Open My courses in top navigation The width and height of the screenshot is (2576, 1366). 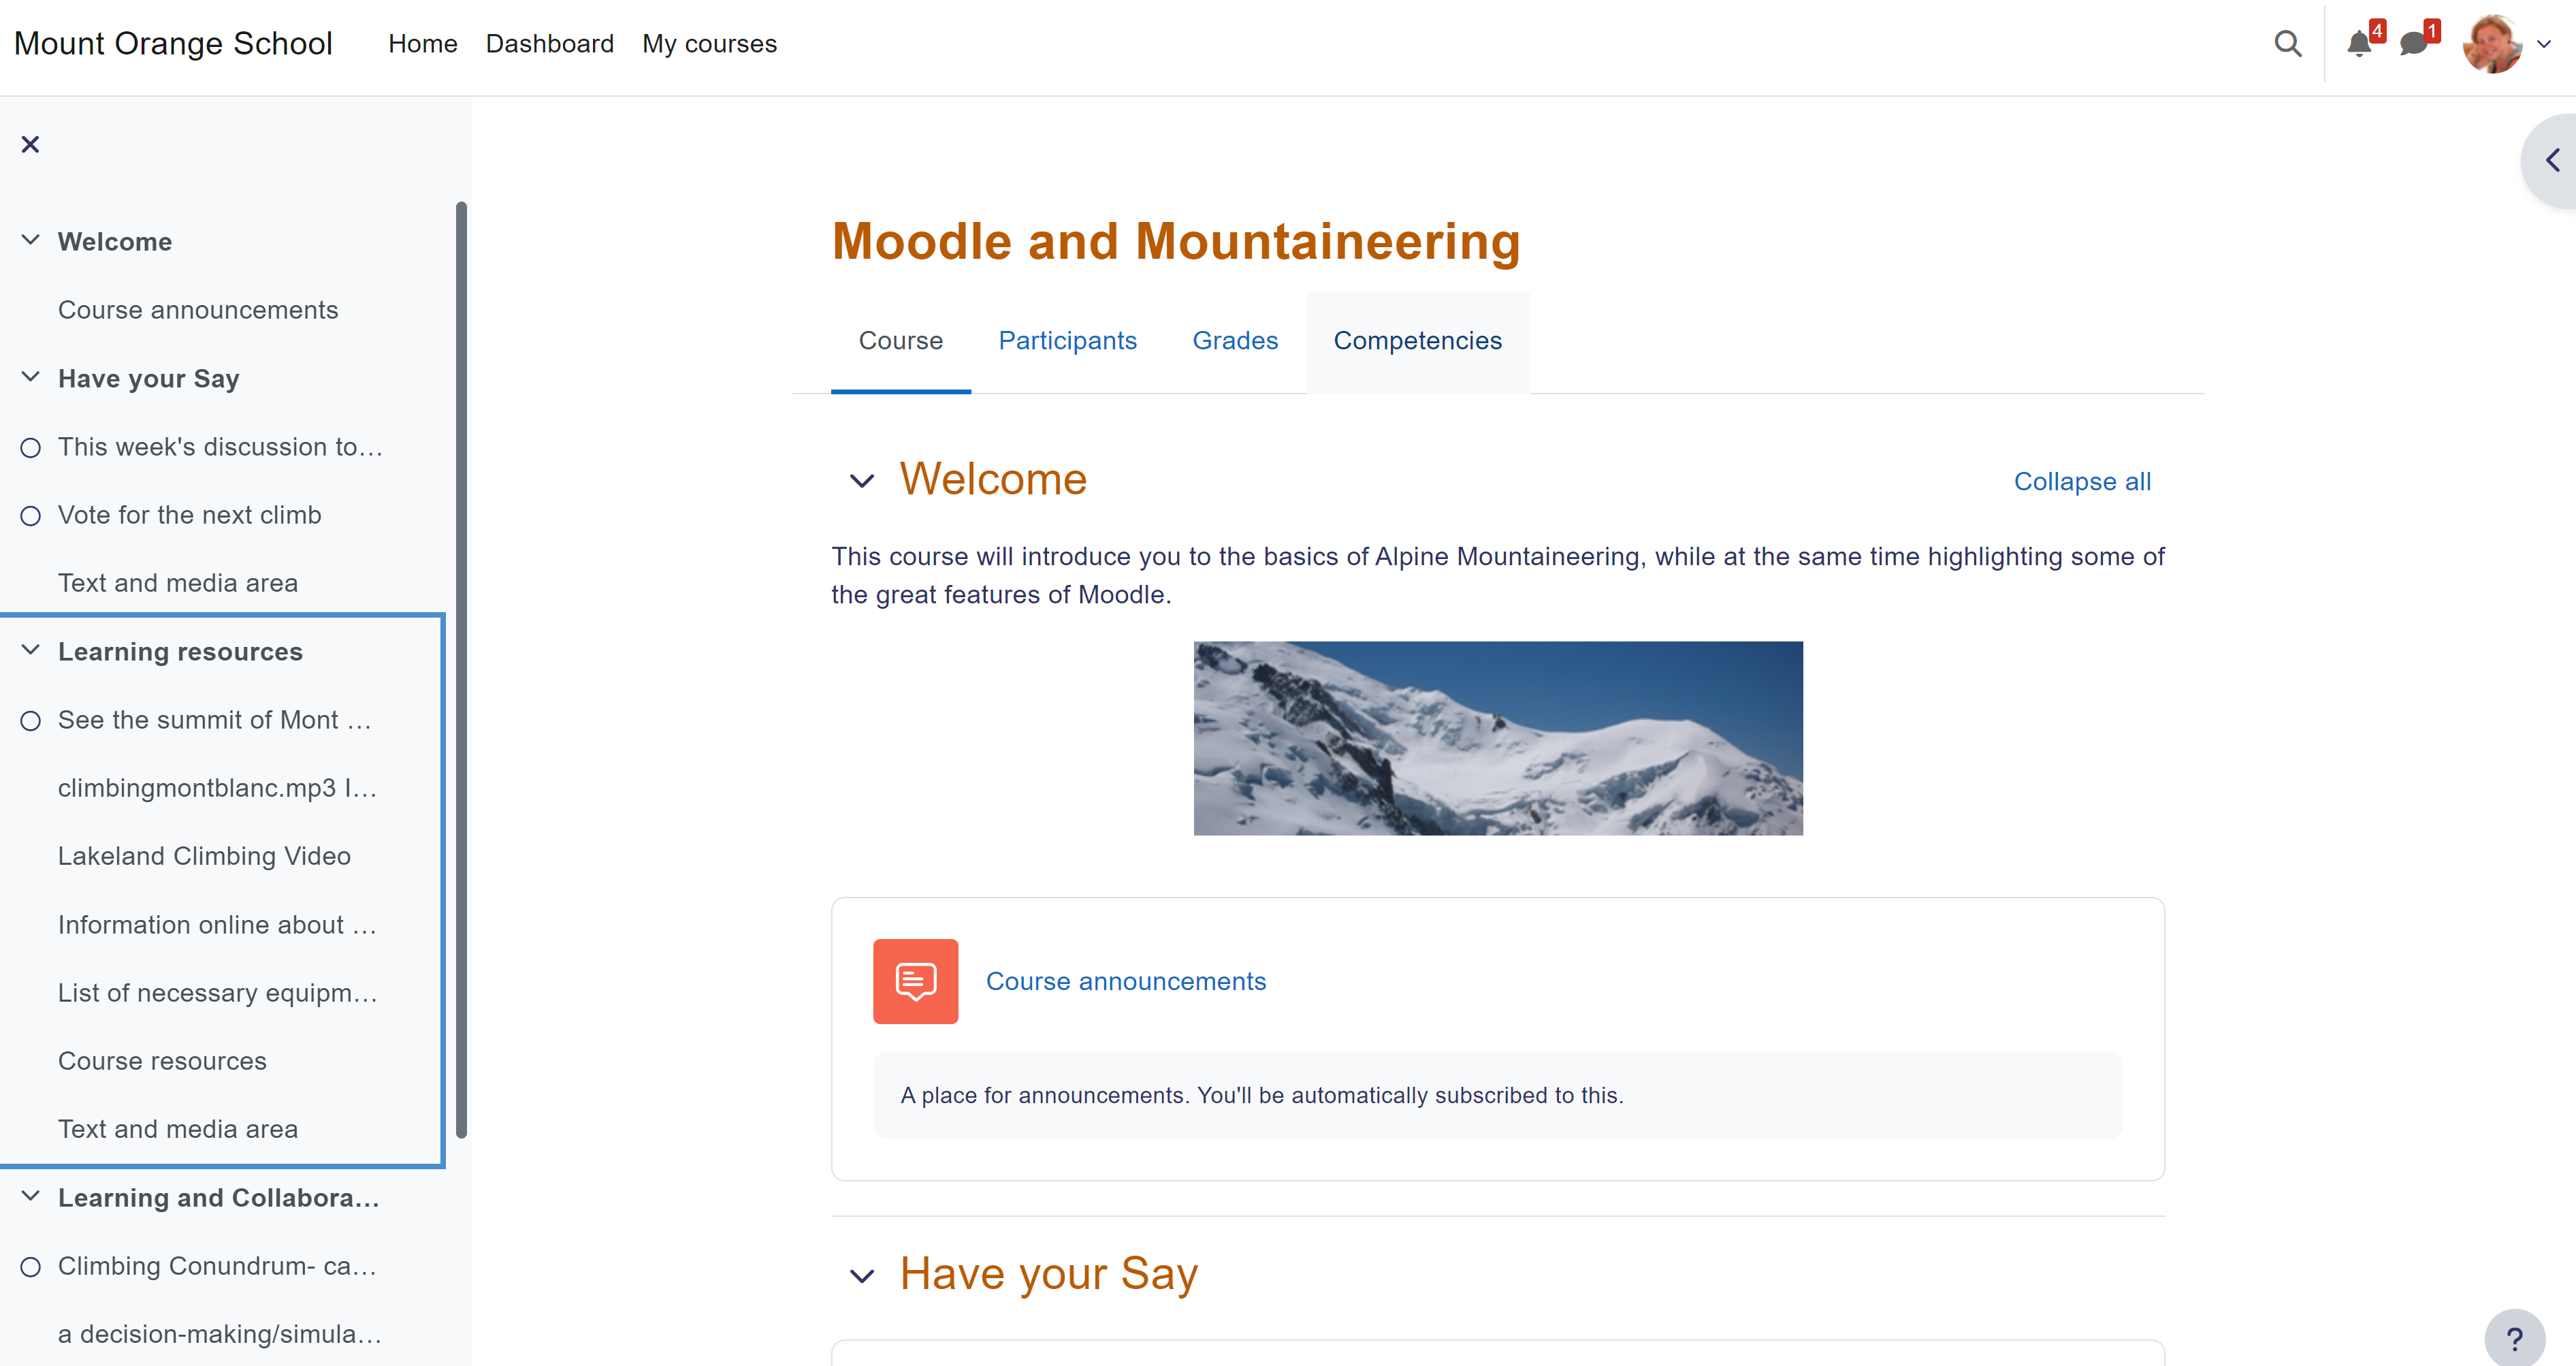coord(709,44)
